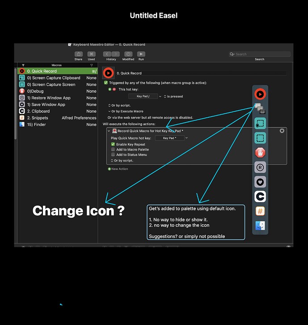The height and width of the screenshot is (325, 308).
Task: Click the Debug stop-hand palette icon
Action: (x=260, y=153)
